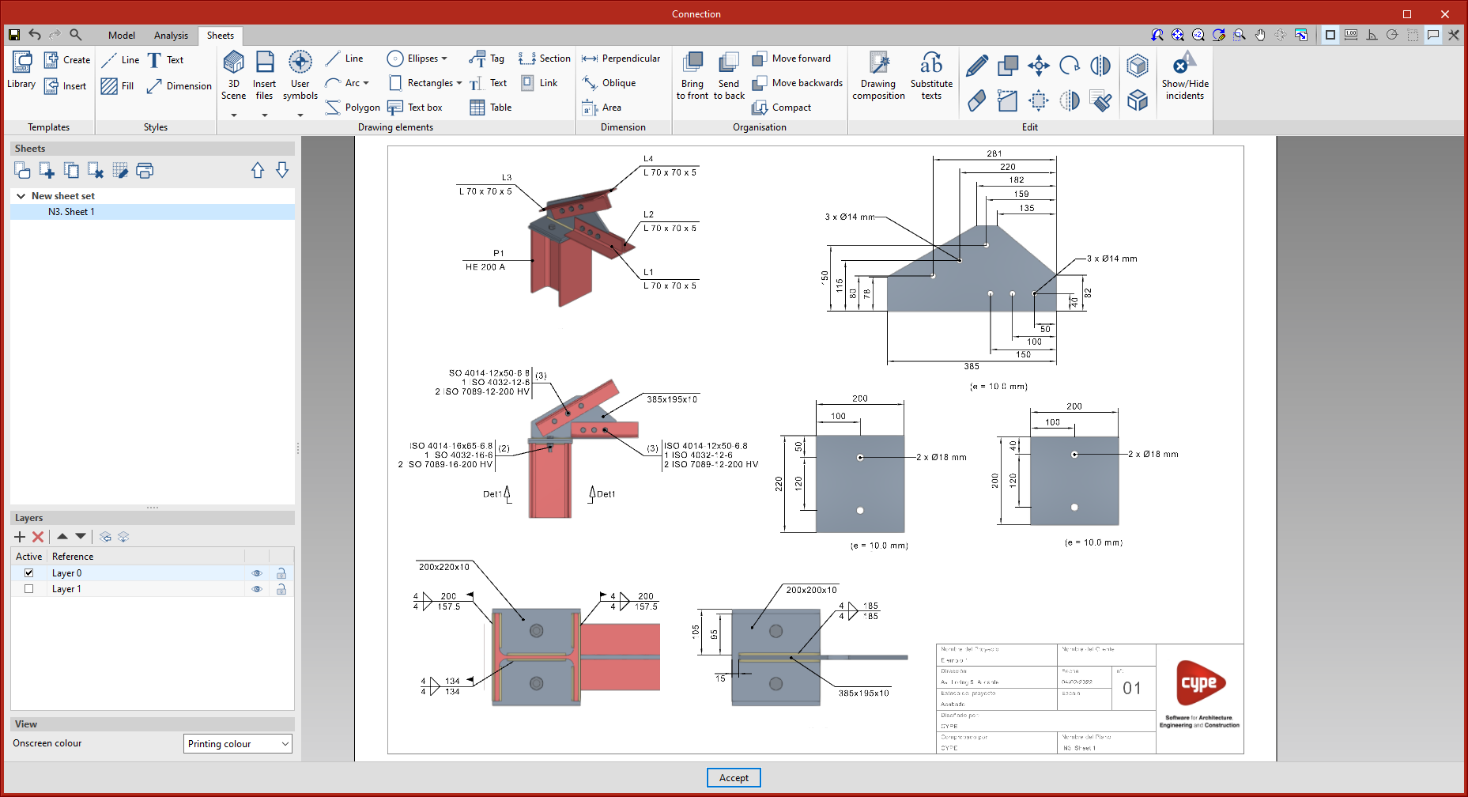Viewport: 1468px width, 797px height.
Task: Select Bring to front
Action: pos(692,75)
